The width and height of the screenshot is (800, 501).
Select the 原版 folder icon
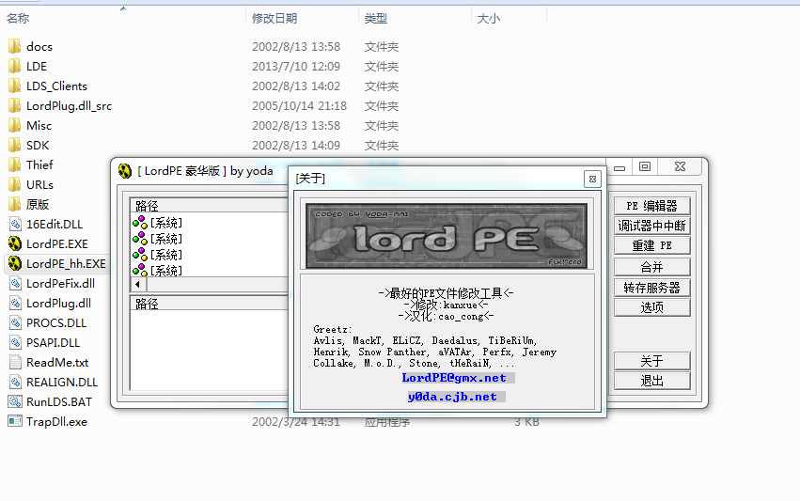(15, 204)
